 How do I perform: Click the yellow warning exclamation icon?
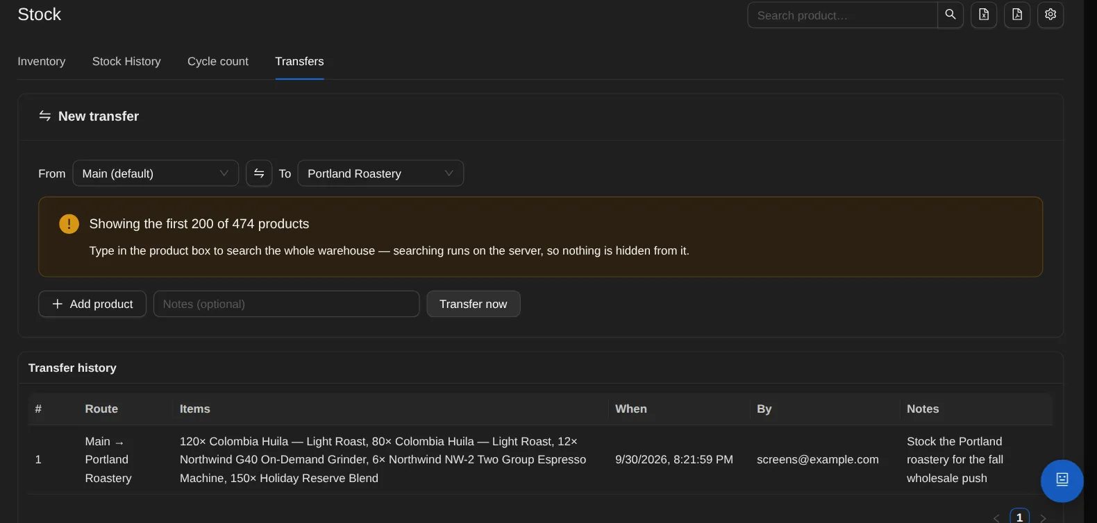coord(69,224)
